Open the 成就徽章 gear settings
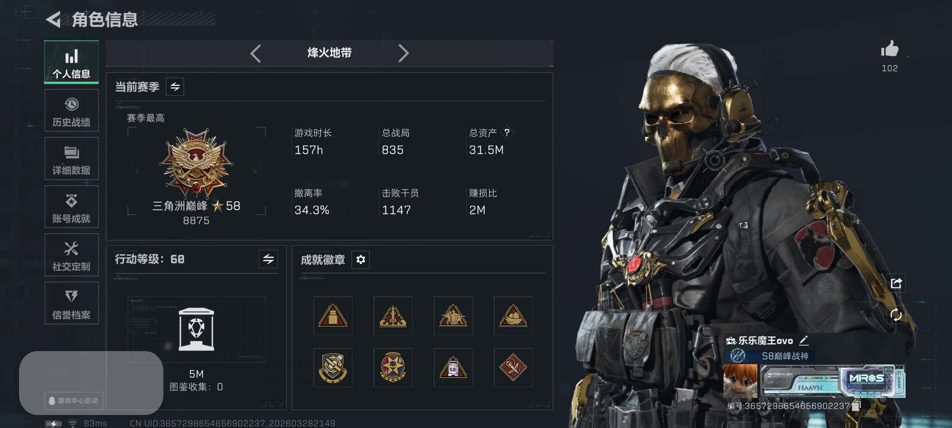This screenshot has width=952, height=428. (361, 260)
